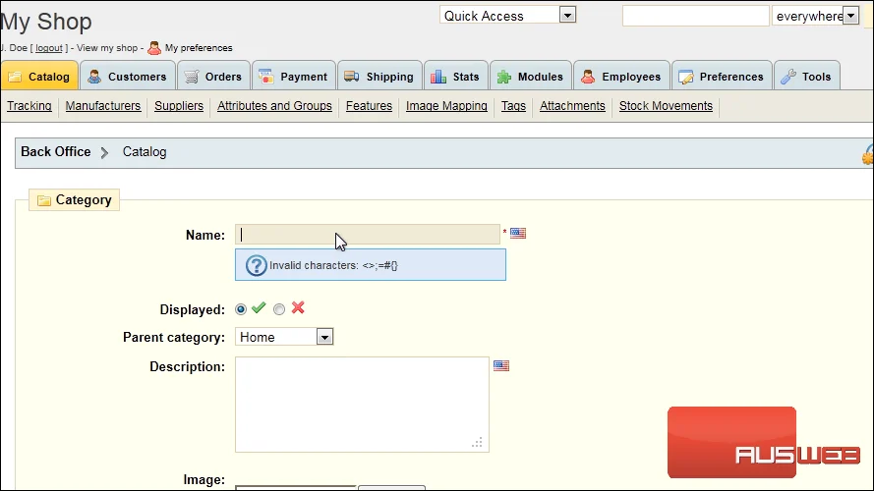
Task: Click the language flag beside Description
Action: click(x=501, y=365)
